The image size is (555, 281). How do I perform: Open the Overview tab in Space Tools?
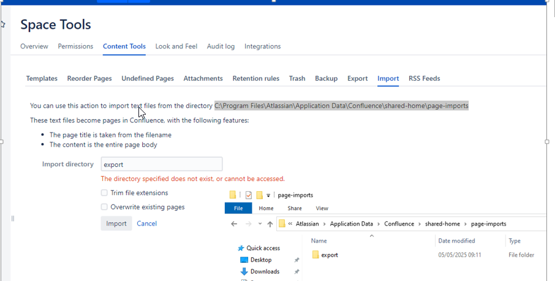coord(34,46)
